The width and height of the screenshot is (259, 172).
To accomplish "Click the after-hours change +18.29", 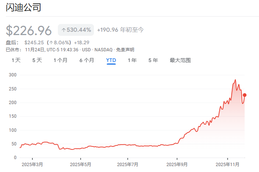I will coord(81,42).
